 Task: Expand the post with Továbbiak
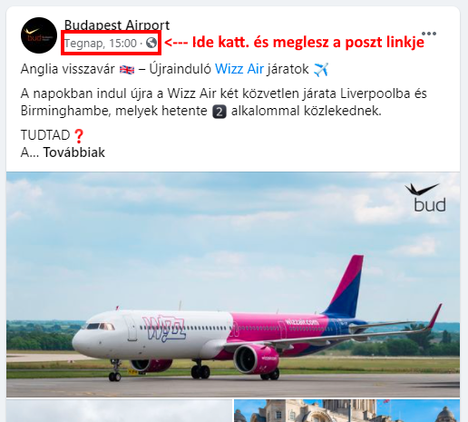pyautogui.click(x=74, y=152)
